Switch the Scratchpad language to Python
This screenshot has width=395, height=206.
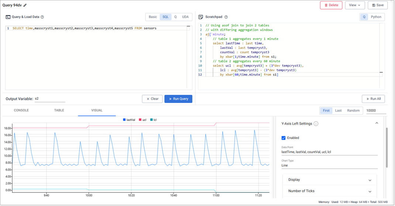(x=376, y=17)
